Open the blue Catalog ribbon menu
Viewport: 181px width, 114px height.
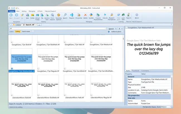coord(11,11)
